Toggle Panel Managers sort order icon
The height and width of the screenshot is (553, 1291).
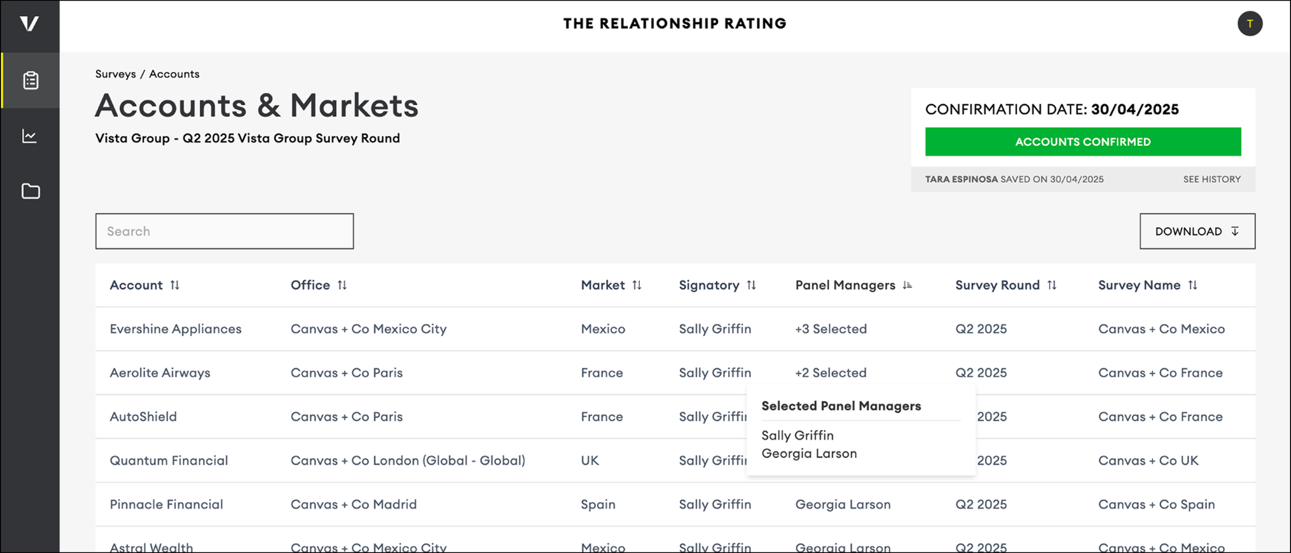click(x=907, y=285)
